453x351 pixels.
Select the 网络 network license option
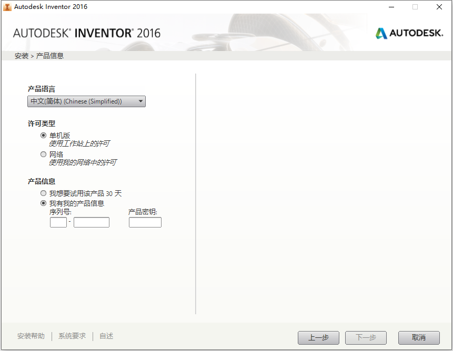coord(43,154)
